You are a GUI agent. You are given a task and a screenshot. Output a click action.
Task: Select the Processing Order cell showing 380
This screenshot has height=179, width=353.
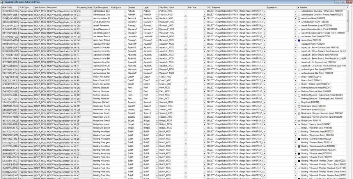coord(84,26)
